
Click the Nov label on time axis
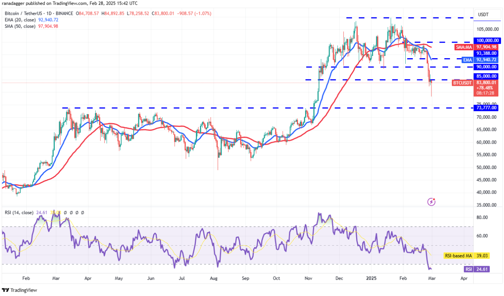pos(309,278)
